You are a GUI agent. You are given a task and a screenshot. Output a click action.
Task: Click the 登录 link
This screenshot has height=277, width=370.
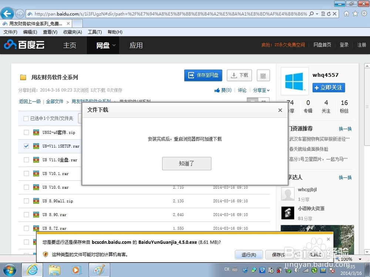click(344, 45)
